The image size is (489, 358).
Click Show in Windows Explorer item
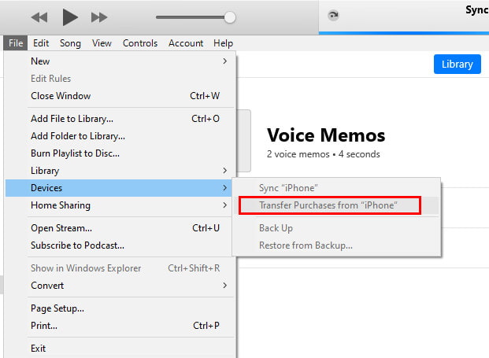click(120, 268)
